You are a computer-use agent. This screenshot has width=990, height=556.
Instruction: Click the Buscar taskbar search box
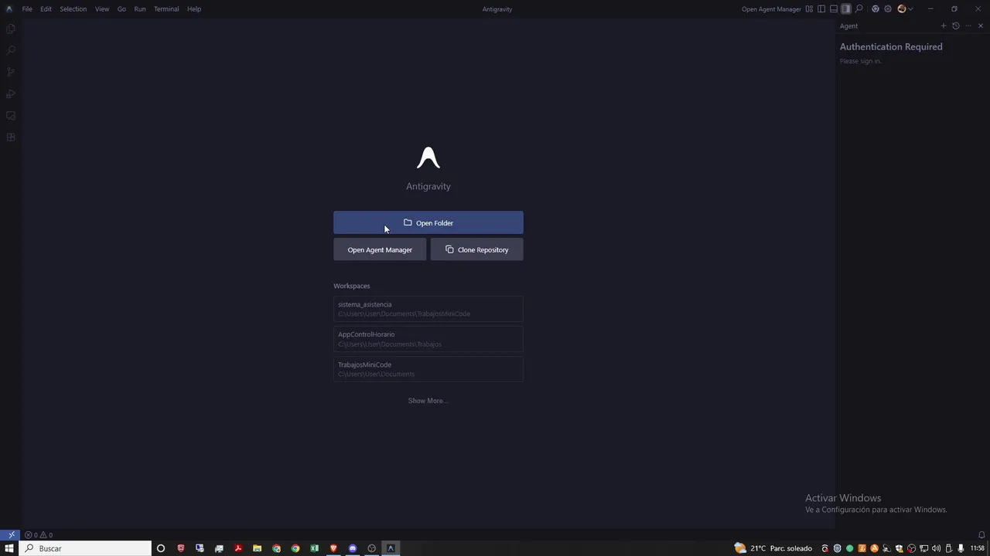pyautogui.click(x=86, y=548)
